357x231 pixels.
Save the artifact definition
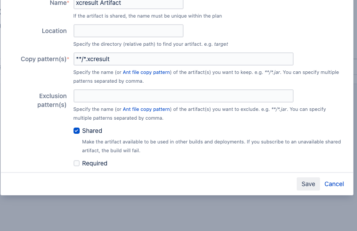coord(308,184)
